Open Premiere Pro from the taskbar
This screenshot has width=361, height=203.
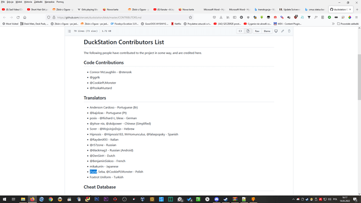[x=106, y=199]
